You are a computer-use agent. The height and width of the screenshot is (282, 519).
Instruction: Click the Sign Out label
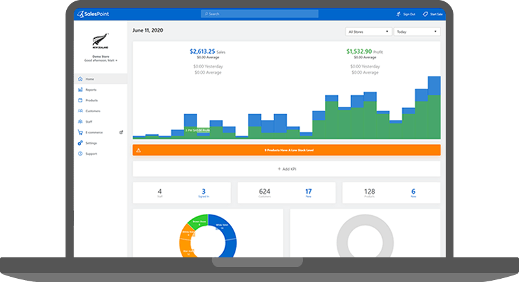coord(409,14)
